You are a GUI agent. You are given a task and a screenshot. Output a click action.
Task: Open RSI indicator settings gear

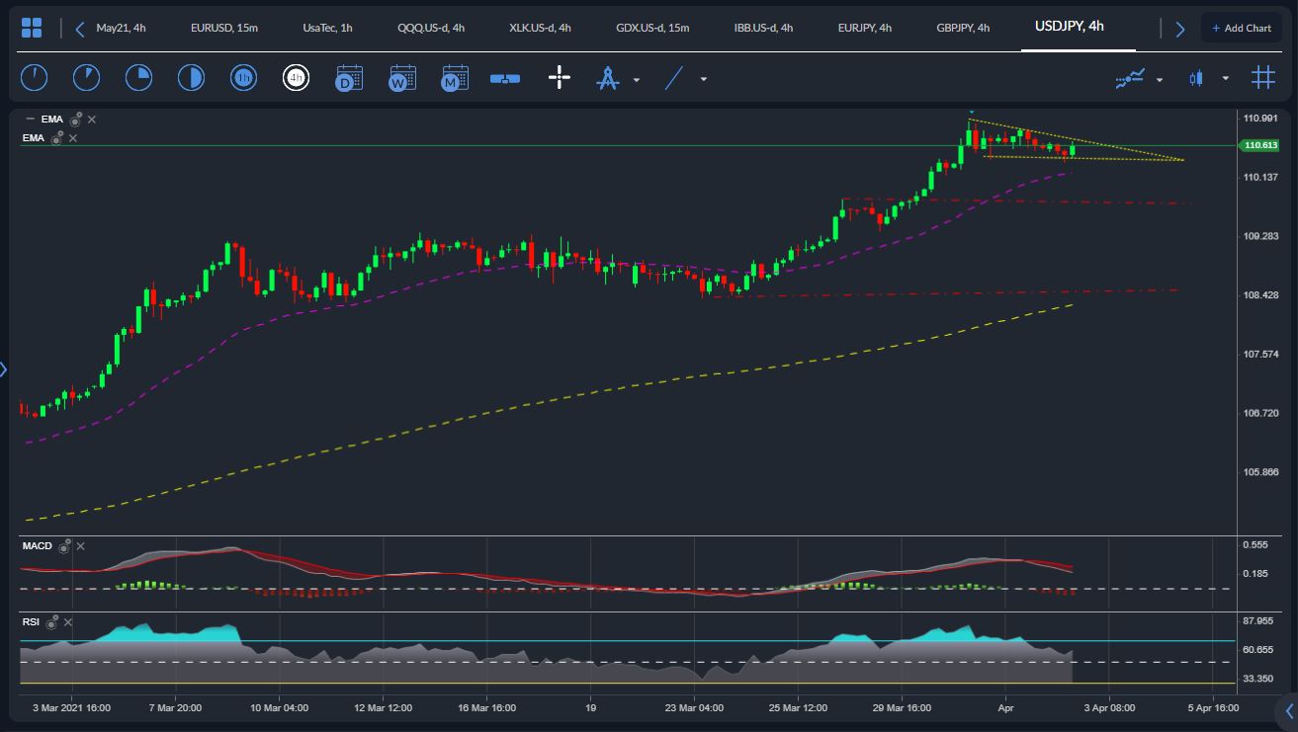[x=52, y=622]
